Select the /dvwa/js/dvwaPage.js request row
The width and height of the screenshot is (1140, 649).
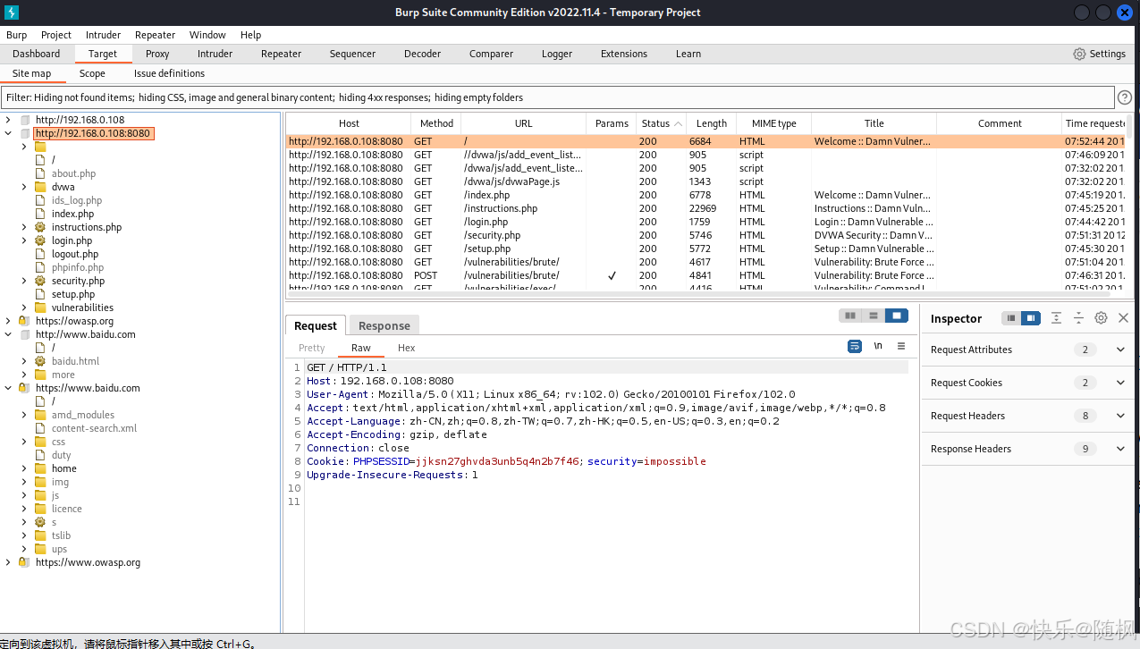click(x=707, y=181)
